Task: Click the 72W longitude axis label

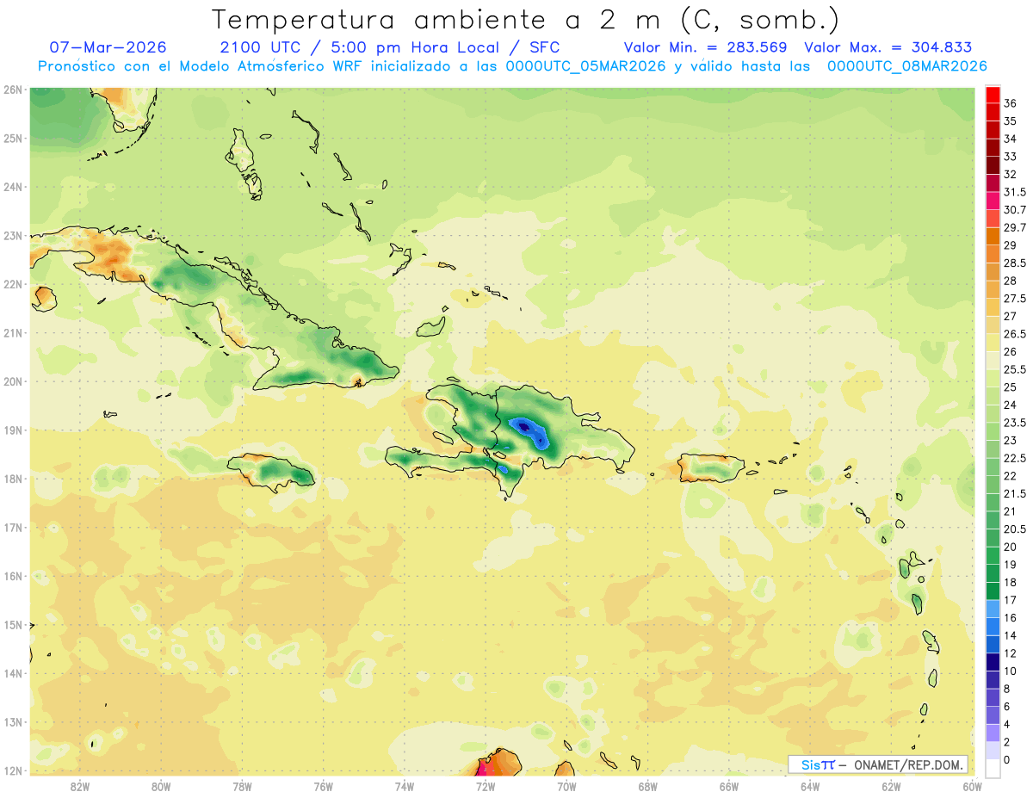Action: pos(486,786)
